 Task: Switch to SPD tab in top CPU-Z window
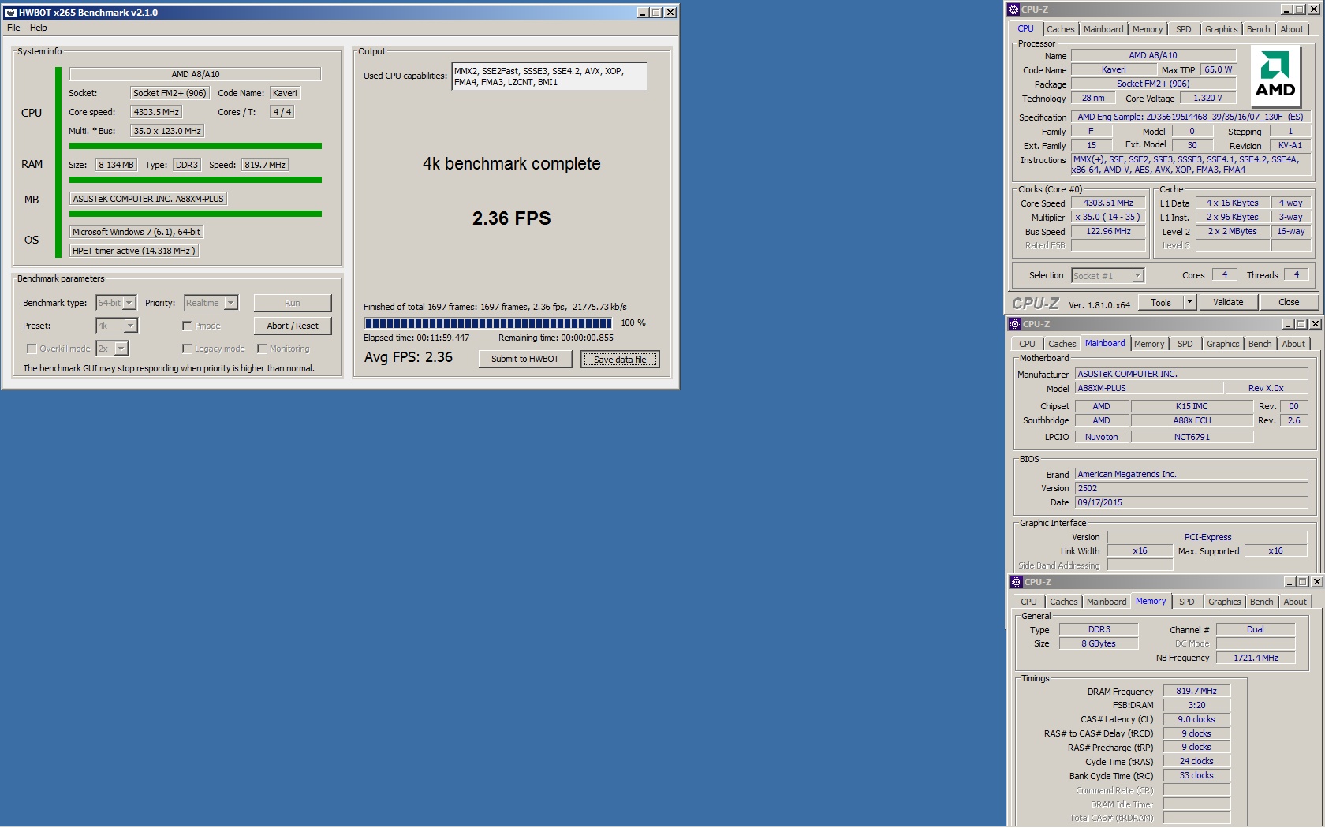coord(1184,29)
